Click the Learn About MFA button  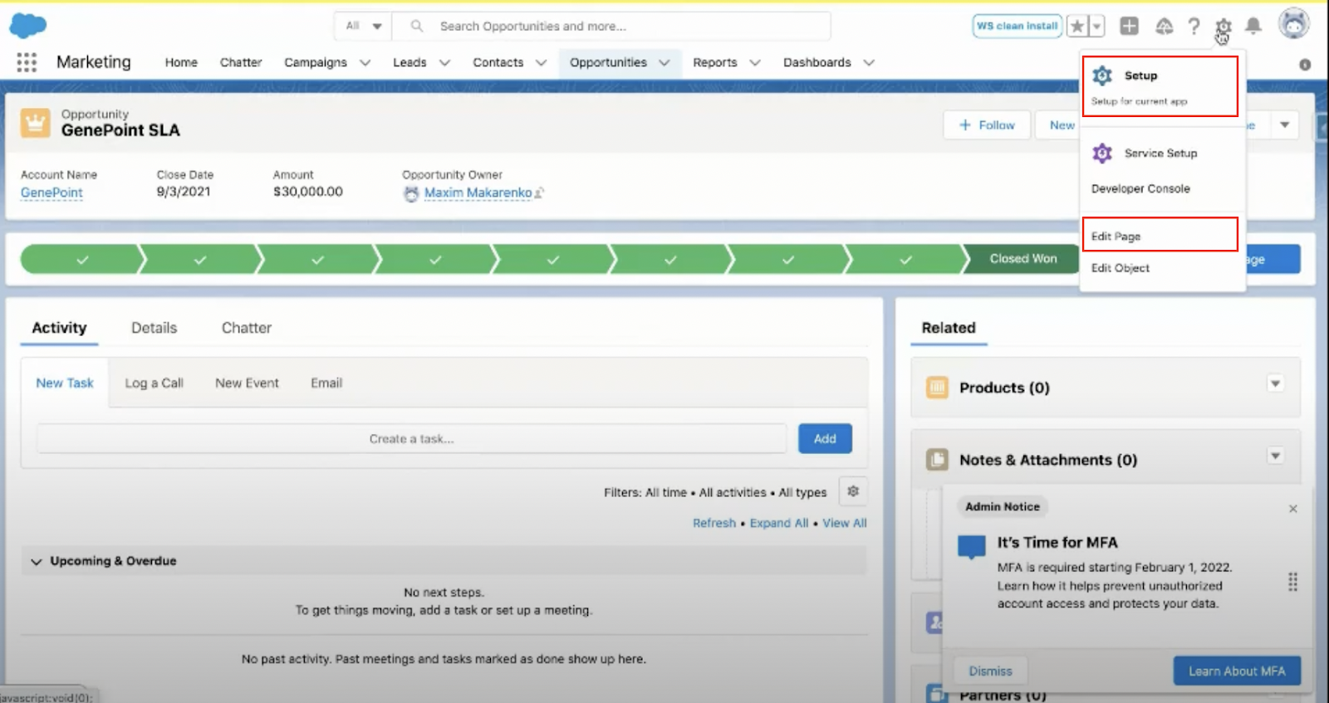click(x=1237, y=671)
